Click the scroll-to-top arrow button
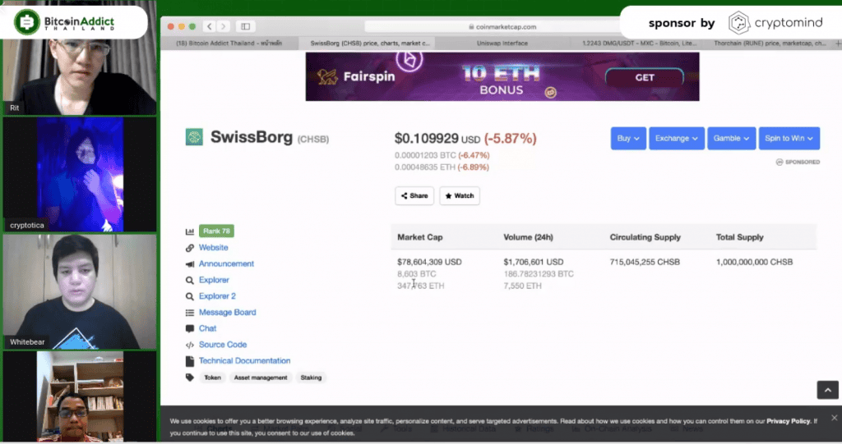Viewport: 842px width, 444px height. point(827,390)
